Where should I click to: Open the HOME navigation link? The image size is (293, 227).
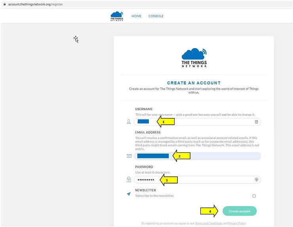[137, 16]
